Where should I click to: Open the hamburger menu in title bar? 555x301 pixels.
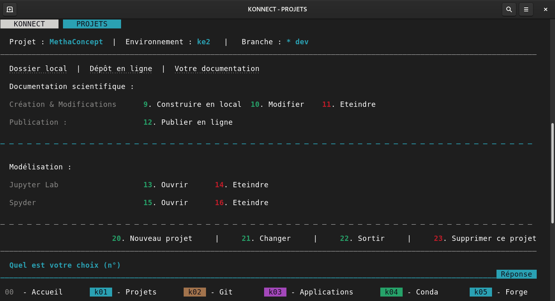tap(526, 9)
